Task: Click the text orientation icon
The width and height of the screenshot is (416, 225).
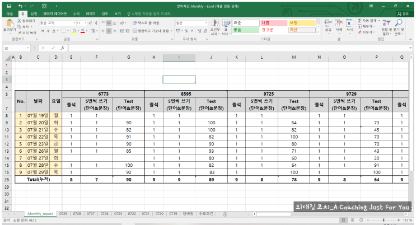Action: (122, 23)
